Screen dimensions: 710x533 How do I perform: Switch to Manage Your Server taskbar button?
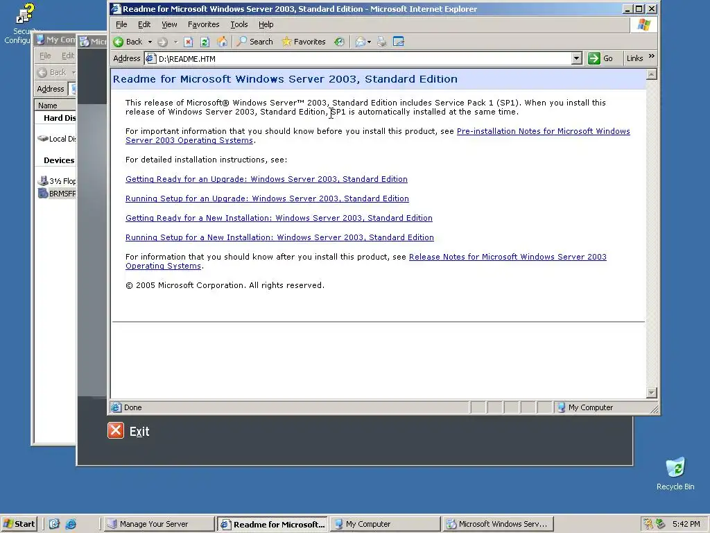click(x=159, y=524)
